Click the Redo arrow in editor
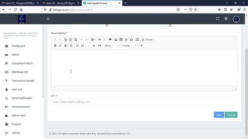248x139 pixels. click(86, 40)
